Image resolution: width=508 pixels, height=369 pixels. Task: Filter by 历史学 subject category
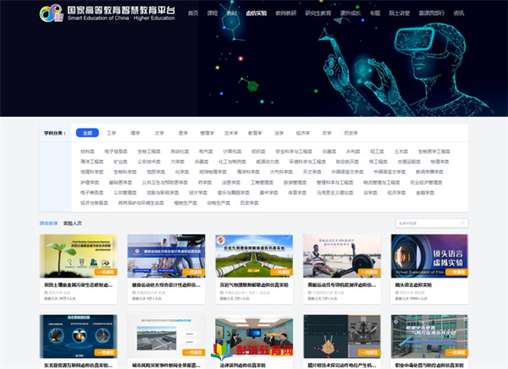click(351, 133)
